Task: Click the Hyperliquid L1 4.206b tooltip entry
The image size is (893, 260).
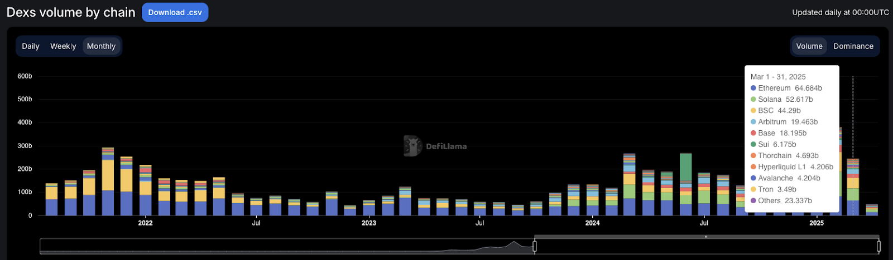Action: pyautogui.click(x=792, y=166)
